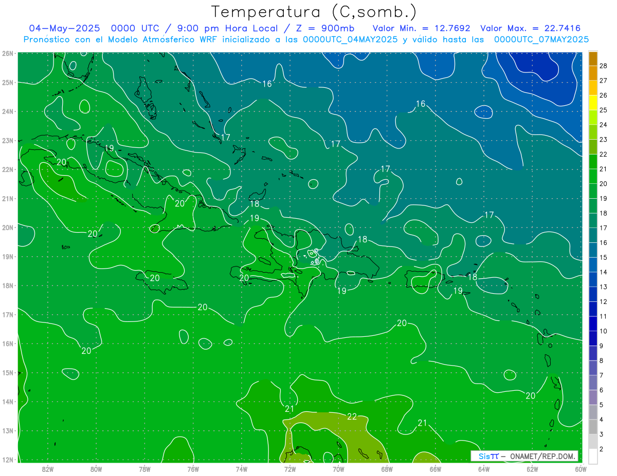Viewport: 617px width, 476px height.
Task: Click the dark blue swatch between 9 and 10
Action: 593,338
